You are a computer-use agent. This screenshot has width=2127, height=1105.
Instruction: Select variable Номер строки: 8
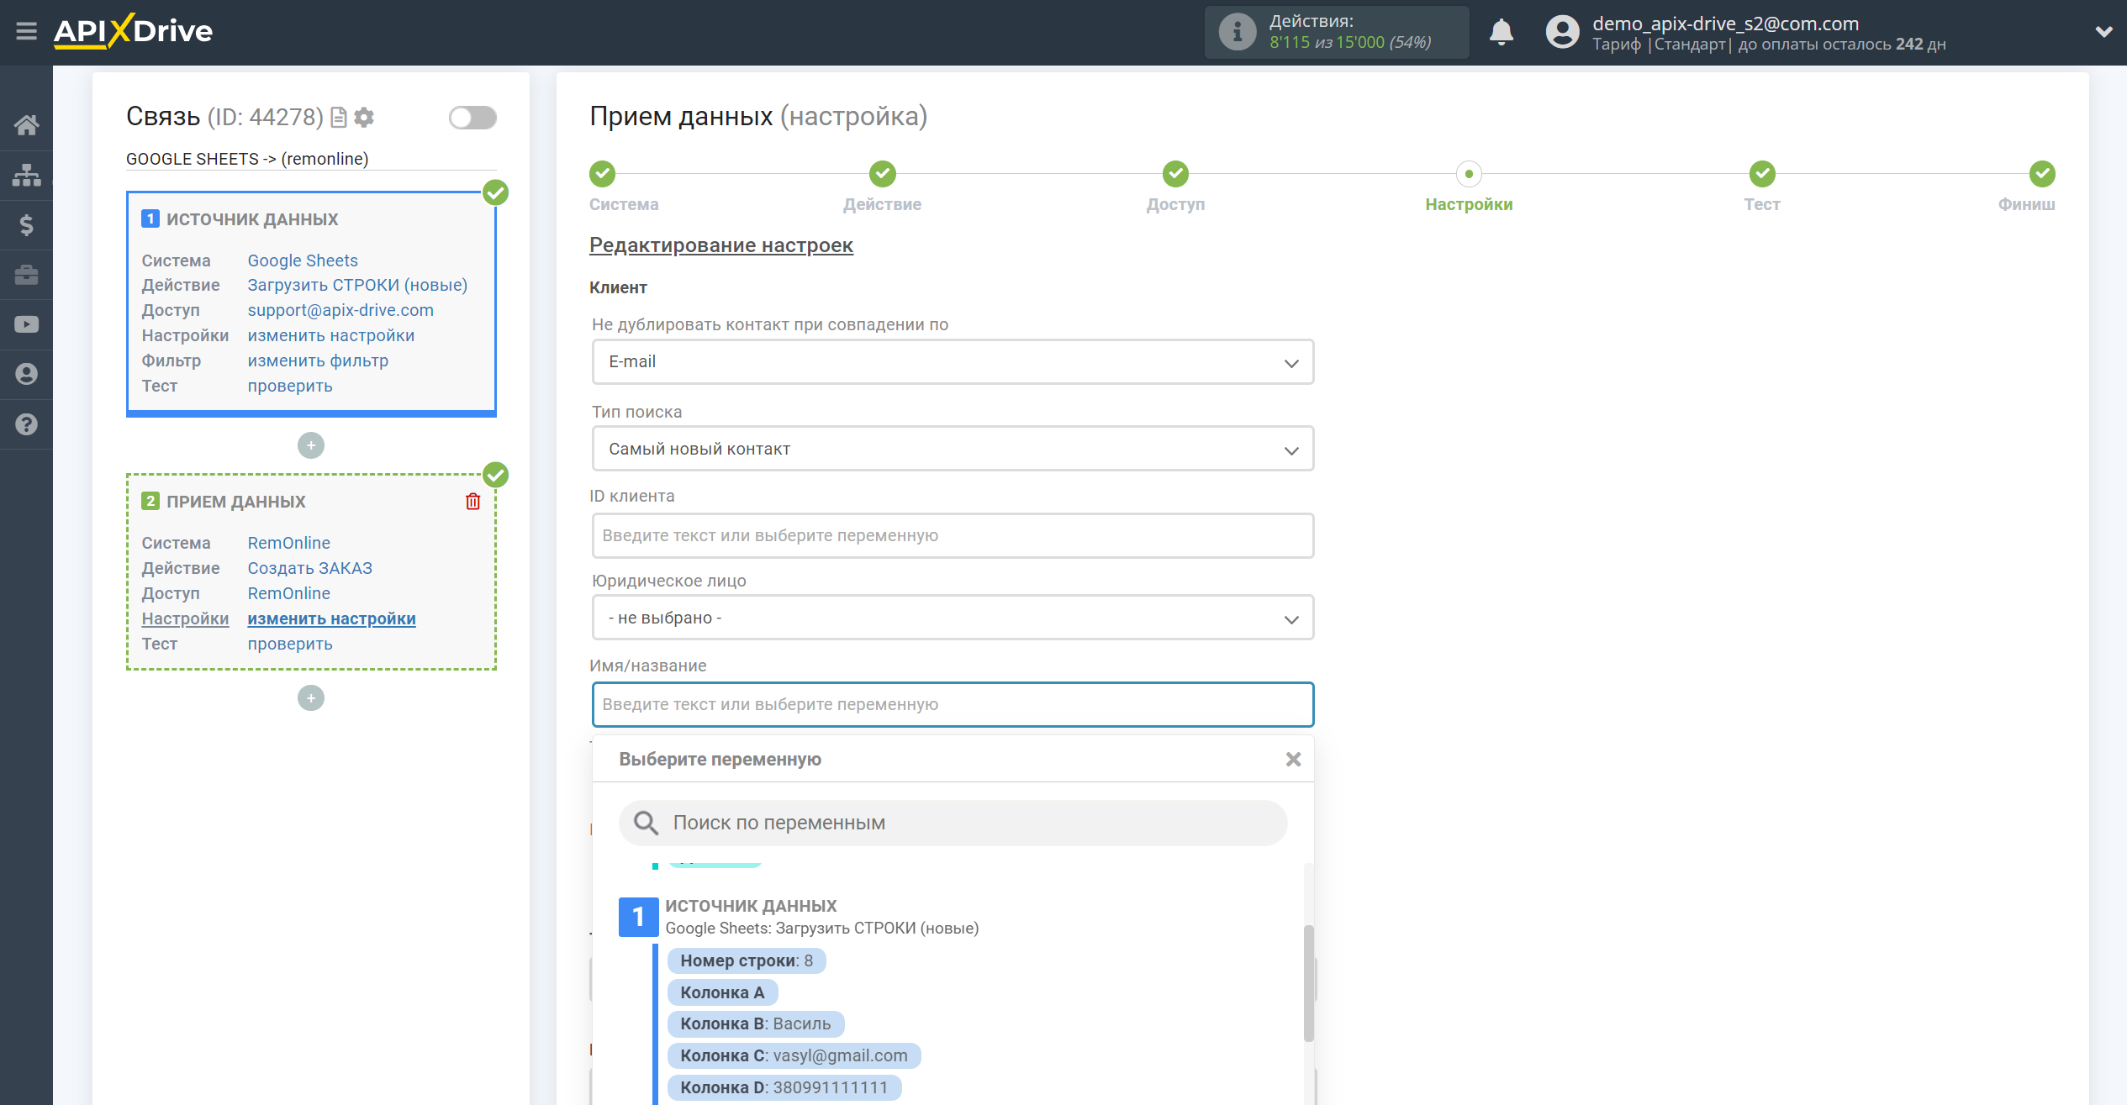[x=747, y=960]
